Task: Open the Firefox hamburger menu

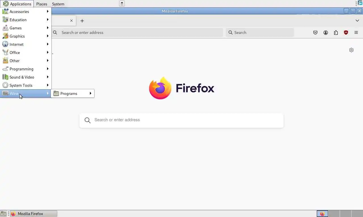Action: pyautogui.click(x=356, y=32)
